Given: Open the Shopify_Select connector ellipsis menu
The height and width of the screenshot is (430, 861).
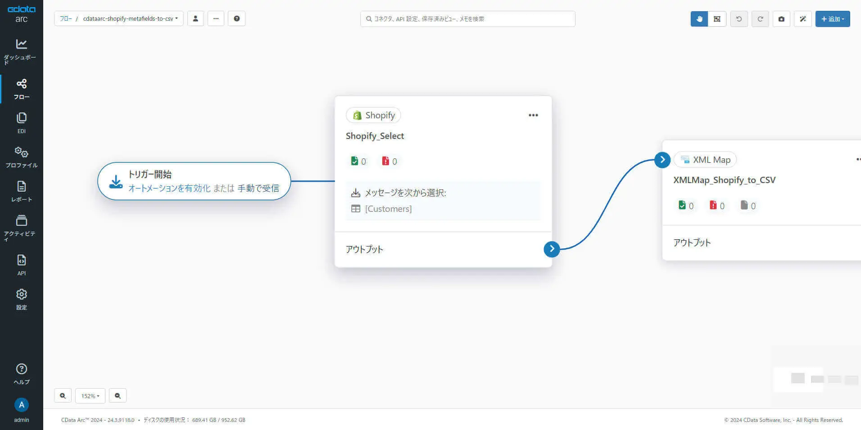Looking at the screenshot, I should pos(533,115).
